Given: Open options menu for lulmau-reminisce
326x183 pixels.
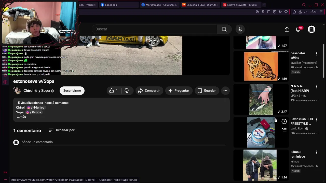Looking at the screenshot, I should pos(317,152).
